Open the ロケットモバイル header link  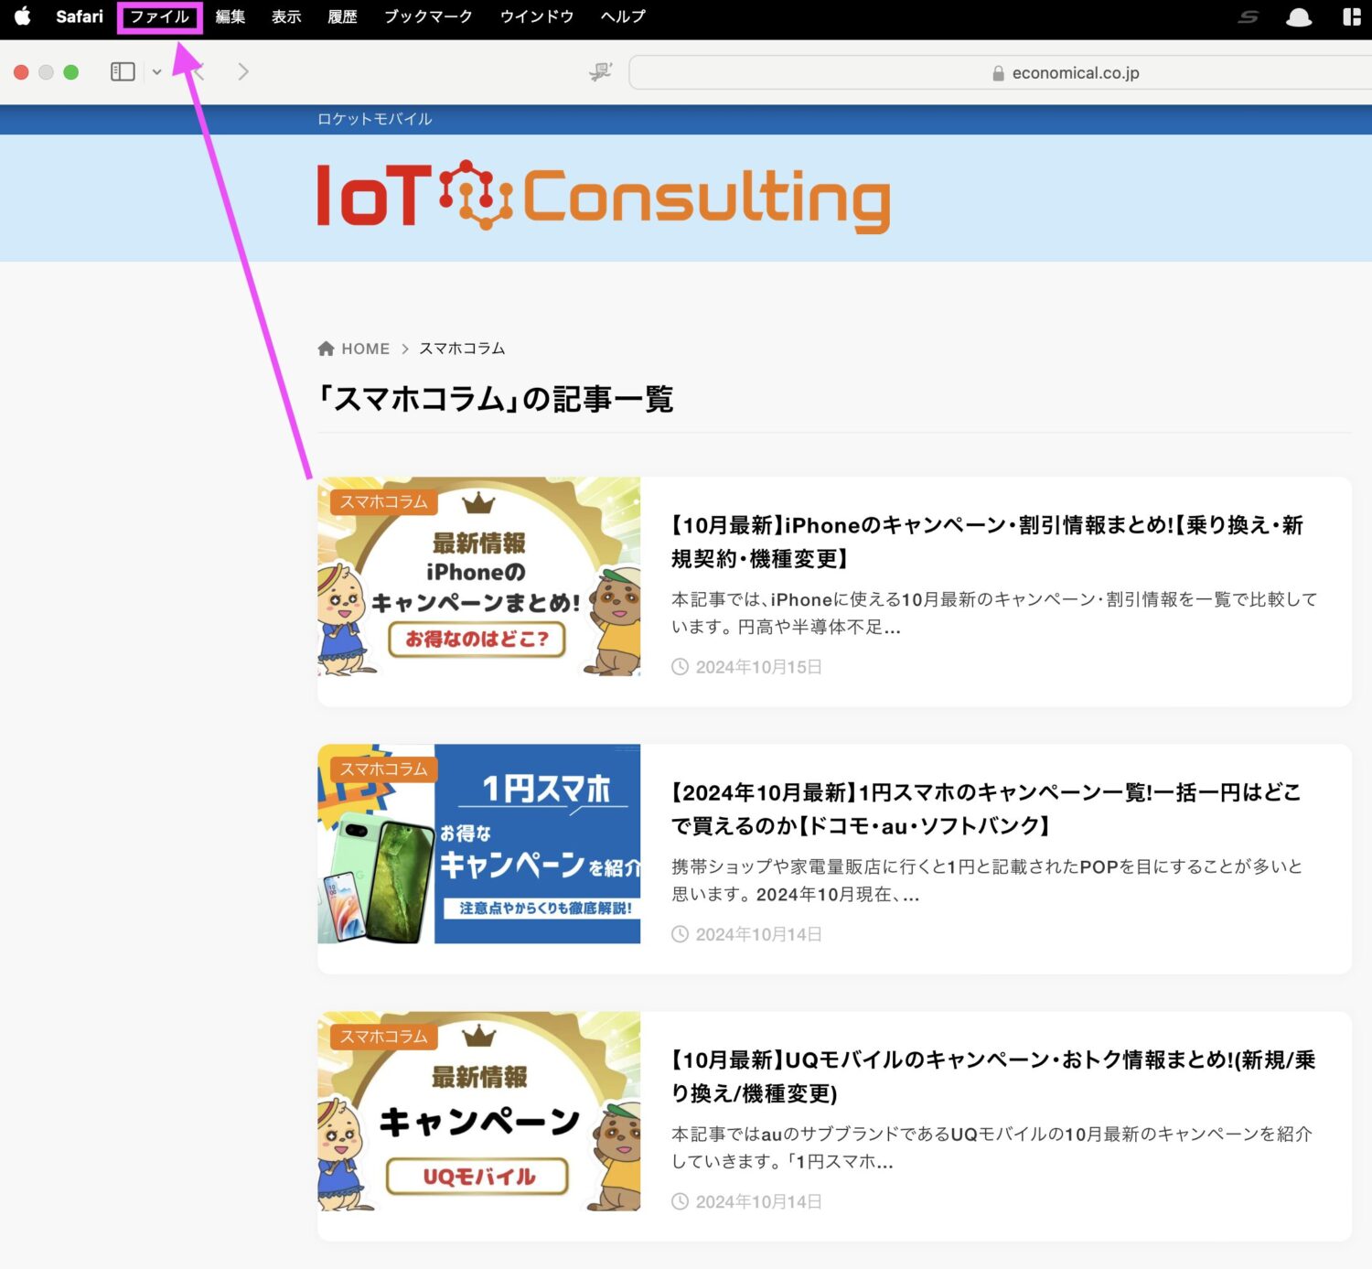374,119
